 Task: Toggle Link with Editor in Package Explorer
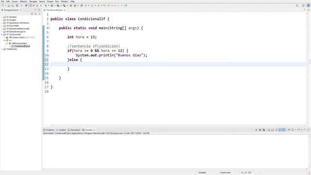tap(35, 14)
